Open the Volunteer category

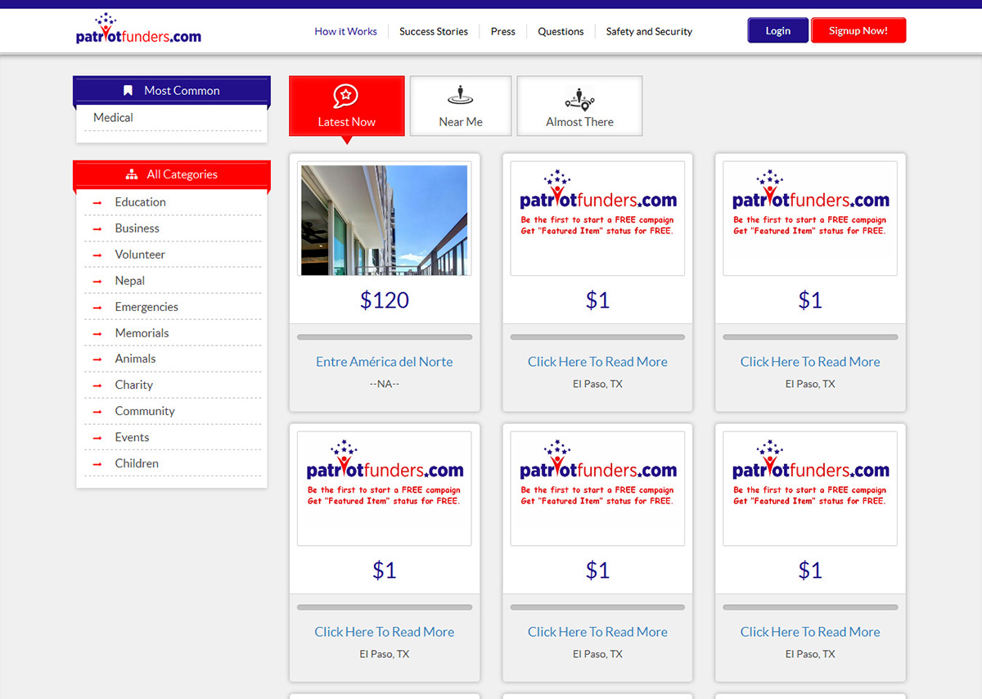140,255
